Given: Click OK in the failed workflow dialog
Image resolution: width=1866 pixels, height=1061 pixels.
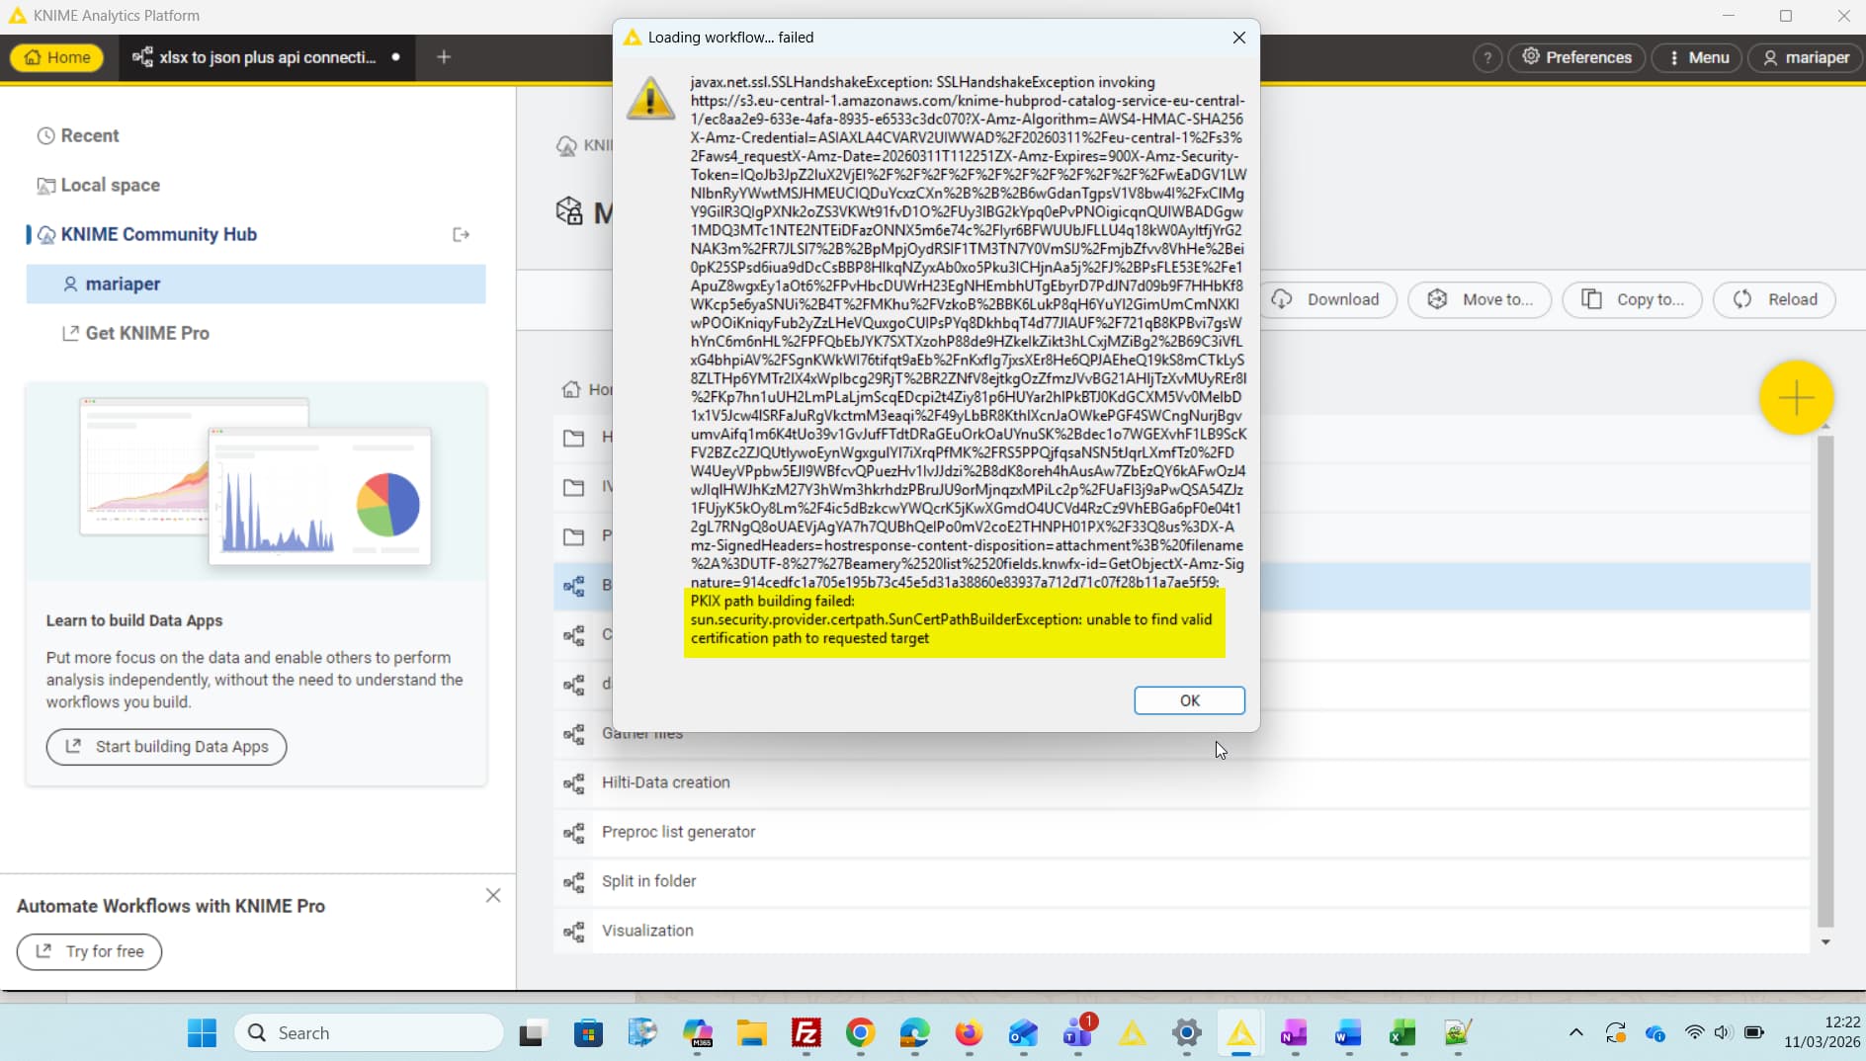Looking at the screenshot, I should pyautogui.click(x=1189, y=700).
